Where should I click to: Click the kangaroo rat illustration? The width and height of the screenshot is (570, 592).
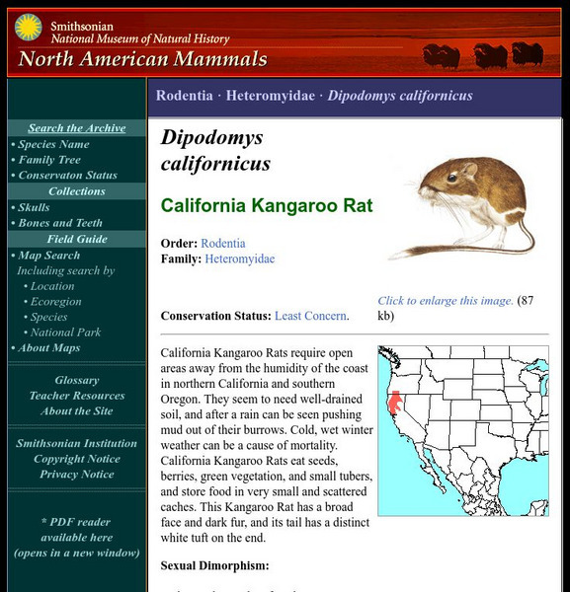[462, 207]
